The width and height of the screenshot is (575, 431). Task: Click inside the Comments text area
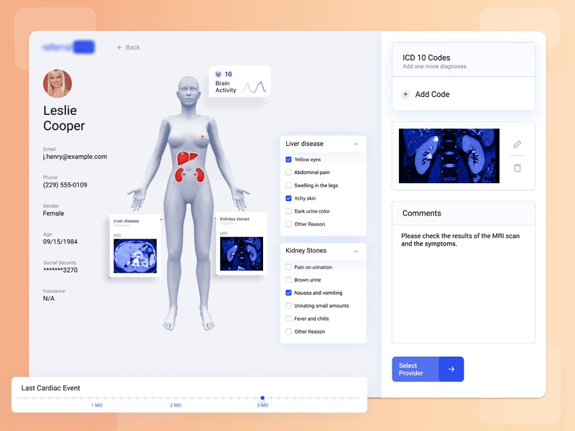(x=463, y=287)
